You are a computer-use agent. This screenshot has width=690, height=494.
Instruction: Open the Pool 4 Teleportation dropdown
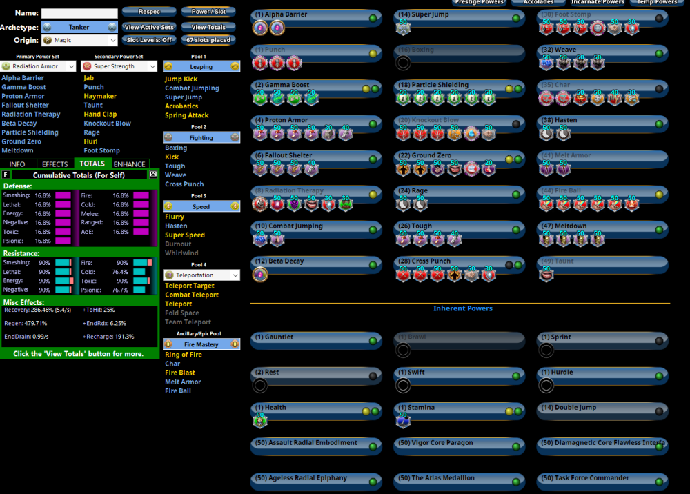[x=201, y=275]
